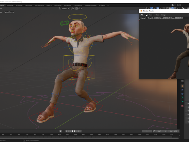This screenshot has height=142, width=189.
Task: Click the timeline horizontal scrollbar
Action: coord(89,138)
